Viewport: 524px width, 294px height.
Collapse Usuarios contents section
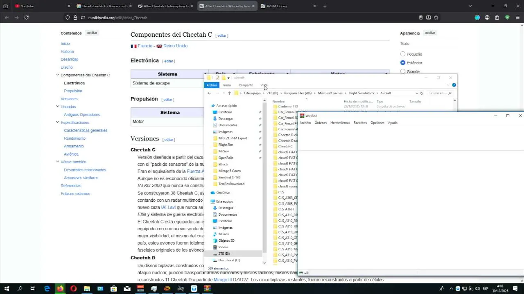click(x=58, y=107)
